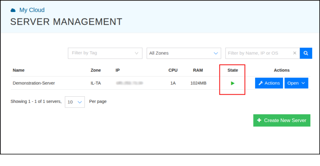Sort servers by the Zone column header

pos(96,70)
